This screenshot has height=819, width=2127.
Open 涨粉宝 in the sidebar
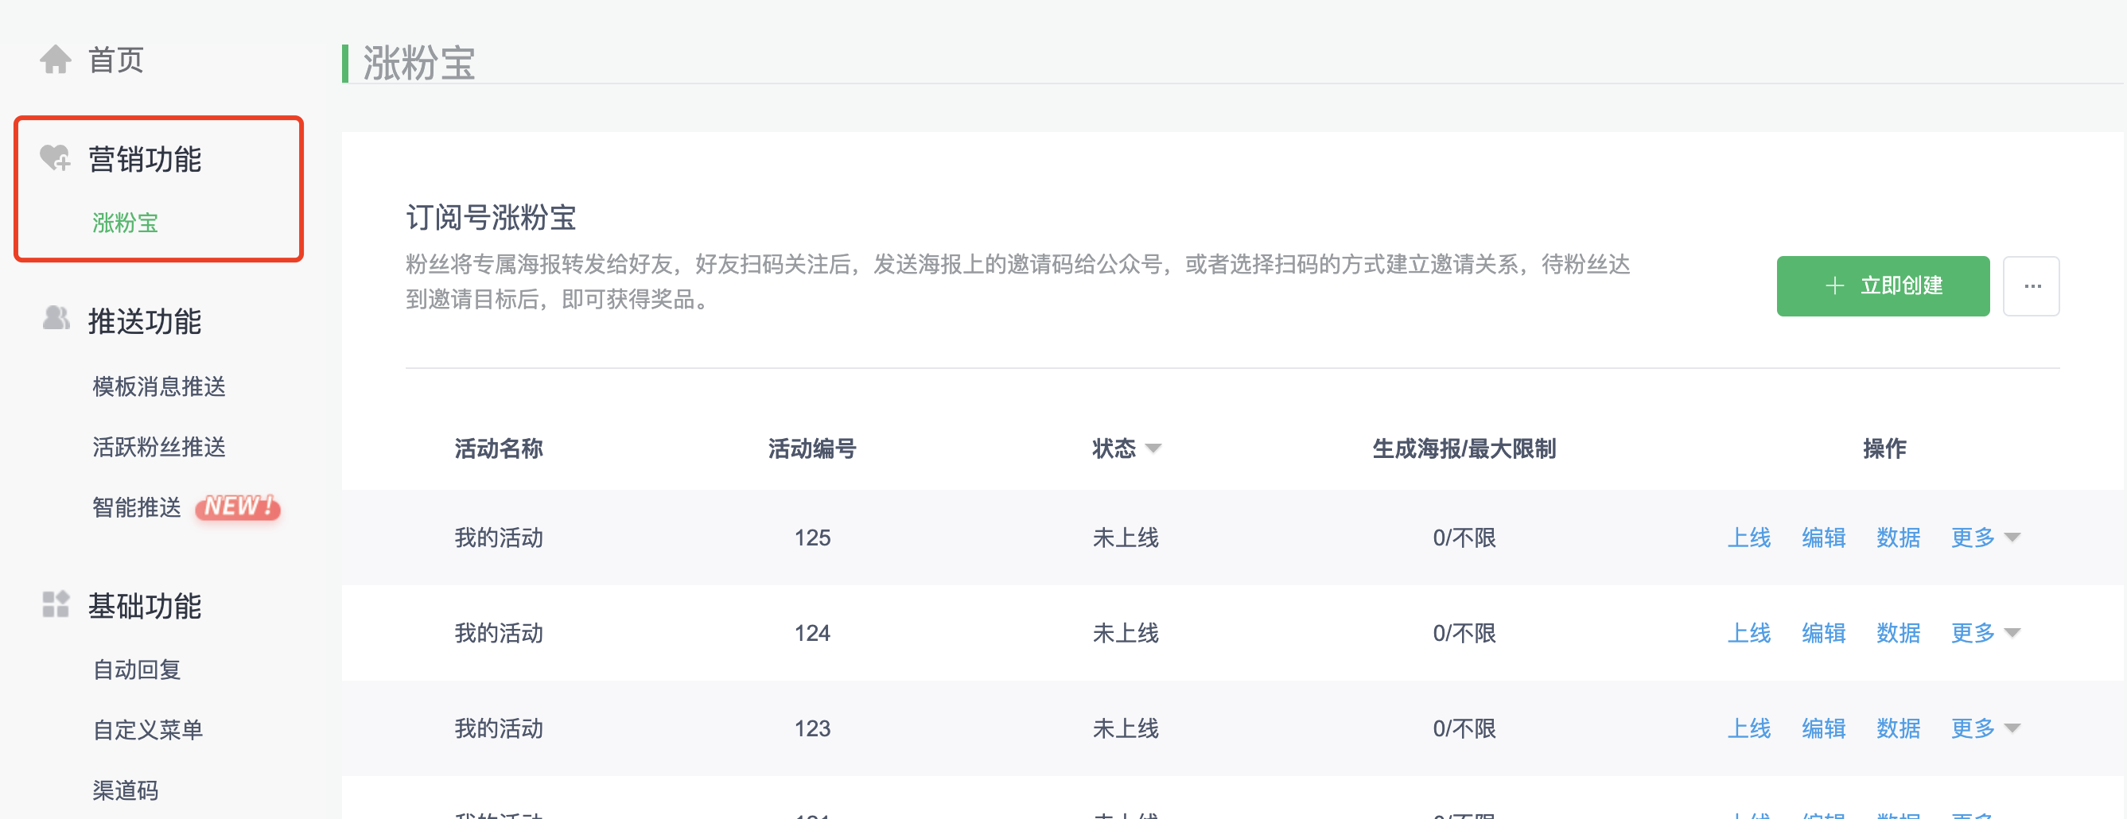pos(126,223)
